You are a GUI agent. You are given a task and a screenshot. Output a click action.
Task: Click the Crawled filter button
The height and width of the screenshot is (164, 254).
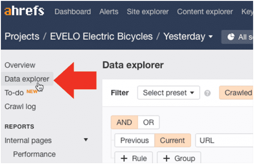pos(236,93)
